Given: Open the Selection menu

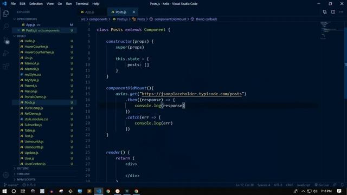Looking at the screenshot, I should click(36, 4).
